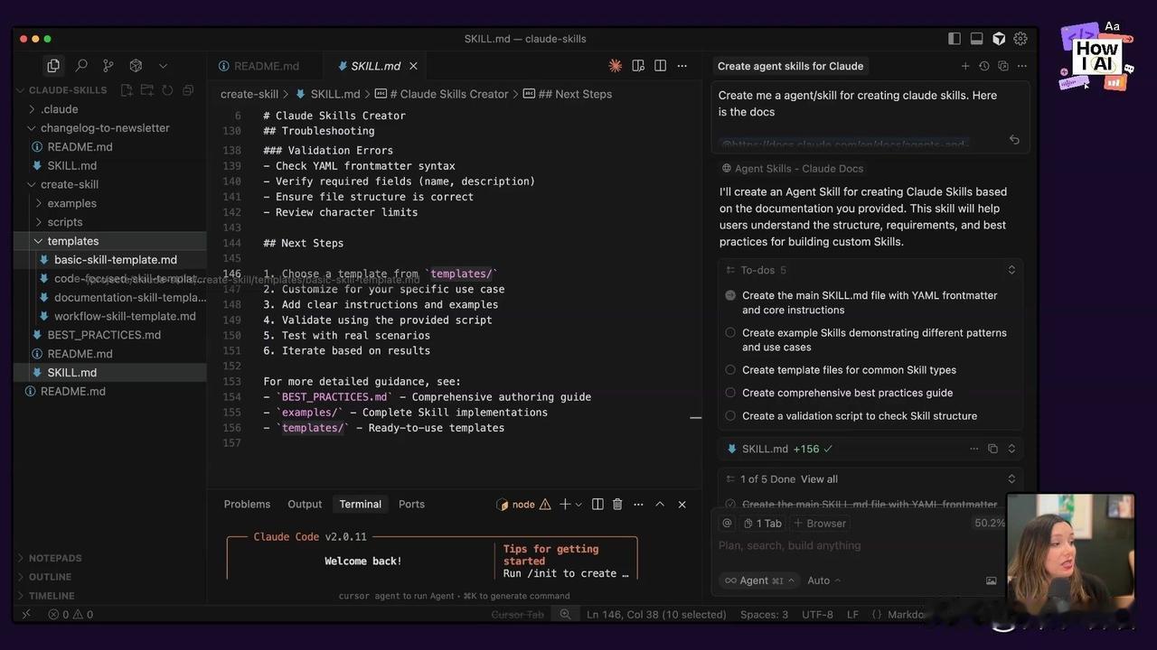Toggle todo 'Create example Skills demonstrating different patterns'
This screenshot has height=650, width=1157.
point(730,333)
